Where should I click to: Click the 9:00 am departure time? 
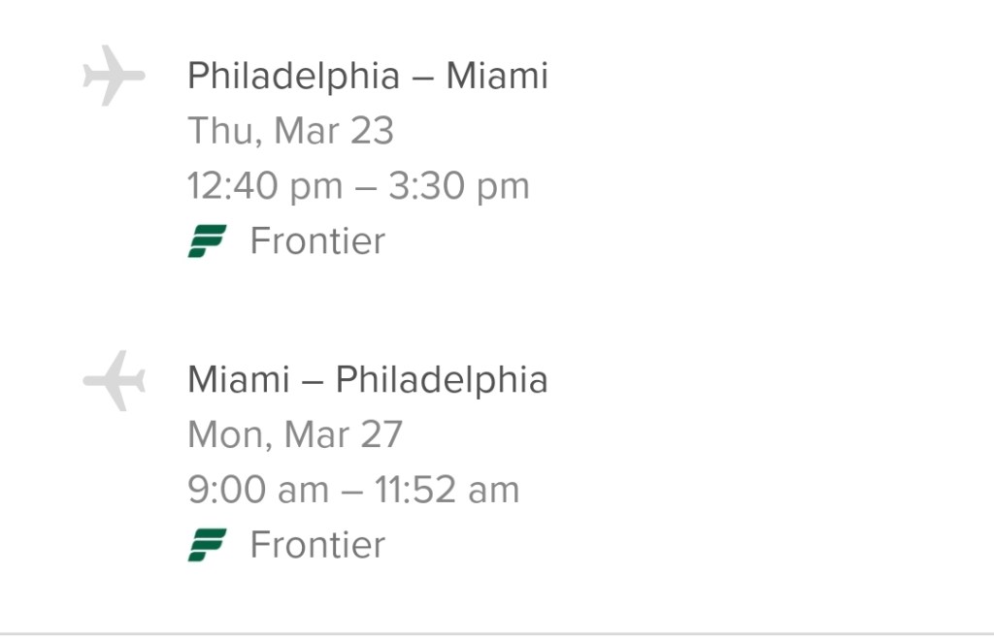pos(257,490)
